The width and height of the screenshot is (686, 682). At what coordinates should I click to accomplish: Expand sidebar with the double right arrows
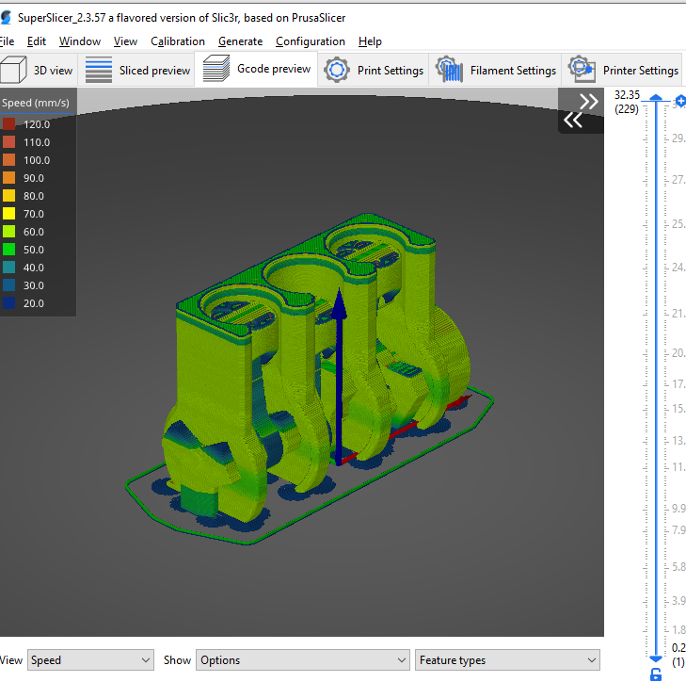tap(588, 102)
